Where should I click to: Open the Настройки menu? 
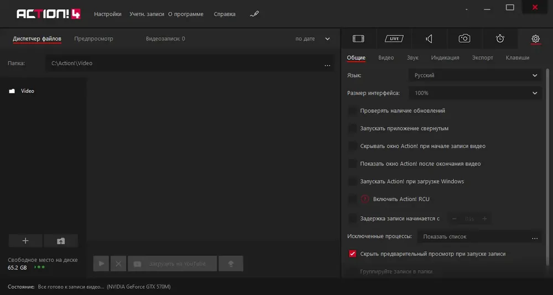tap(108, 14)
